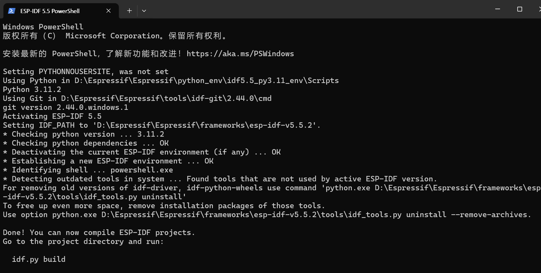The width and height of the screenshot is (541, 273).
Task: Click the 'idf.py build' command text
Action: click(38, 259)
